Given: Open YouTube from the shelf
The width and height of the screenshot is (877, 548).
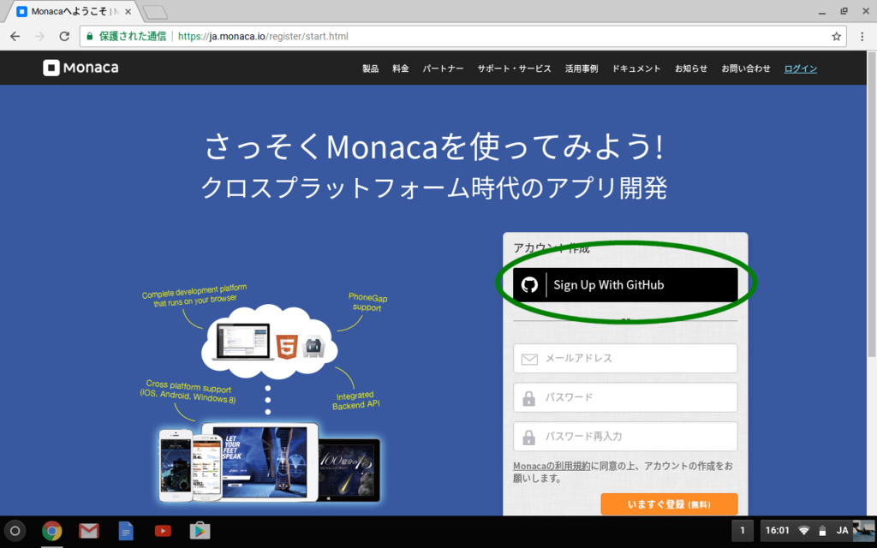Looking at the screenshot, I should [x=163, y=531].
